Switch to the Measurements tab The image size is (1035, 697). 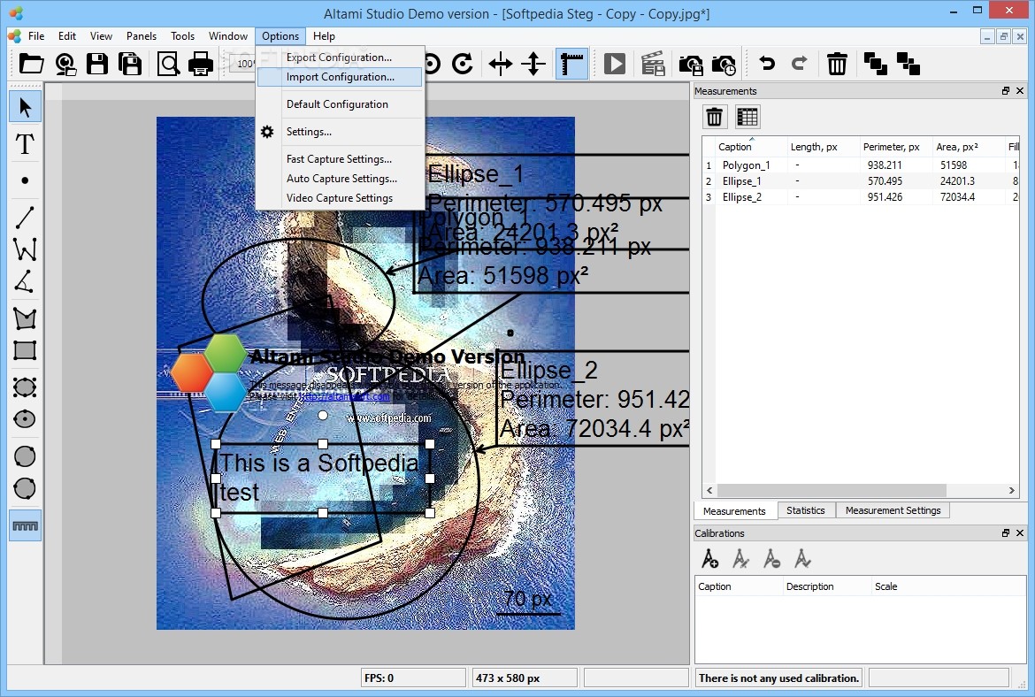[734, 511]
